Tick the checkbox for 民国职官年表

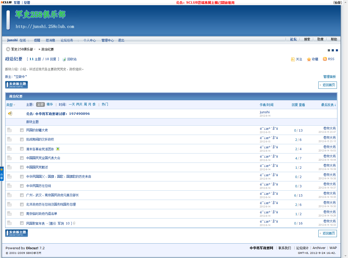click(22, 223)
